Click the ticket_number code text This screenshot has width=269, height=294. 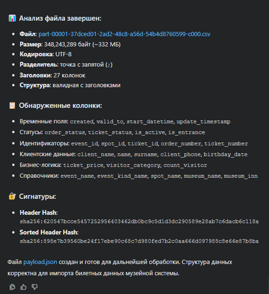tap(226, 144)
